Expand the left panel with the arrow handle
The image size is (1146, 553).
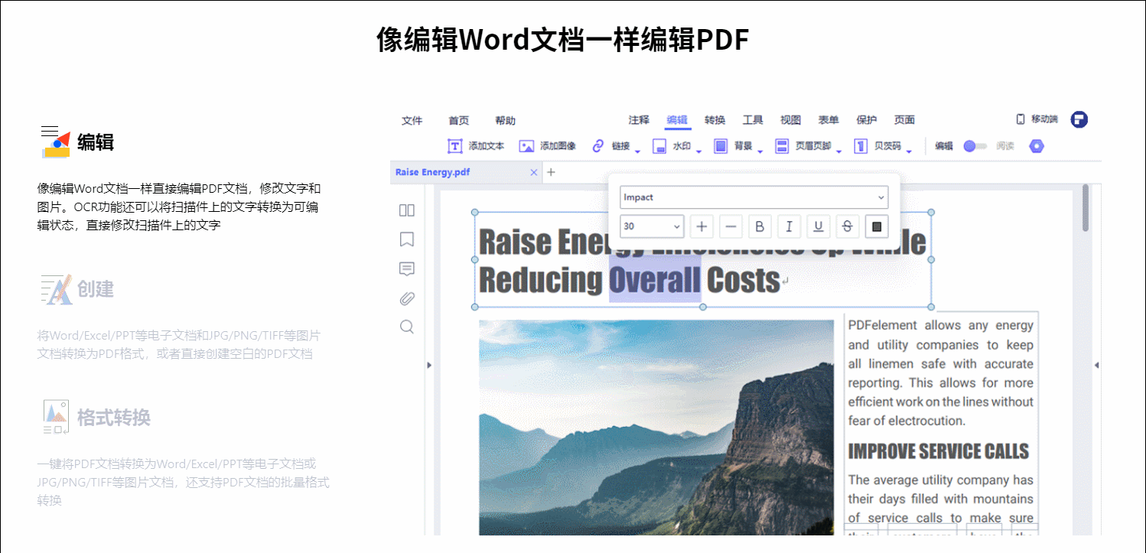point(428,366)
